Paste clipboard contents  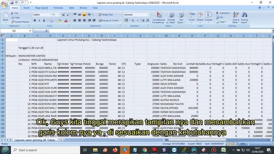(6, 18)
